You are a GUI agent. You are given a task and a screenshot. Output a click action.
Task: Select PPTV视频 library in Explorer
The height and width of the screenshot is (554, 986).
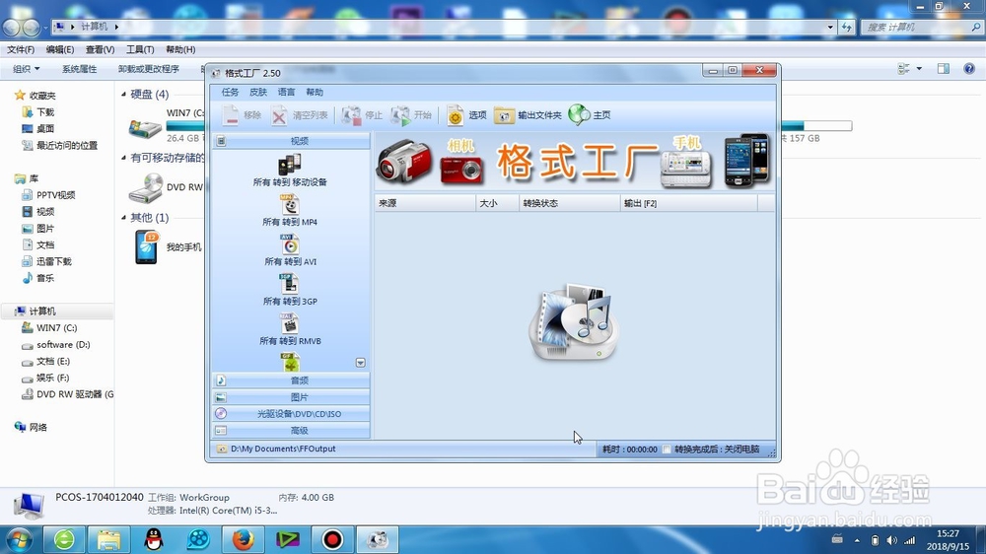55,195
